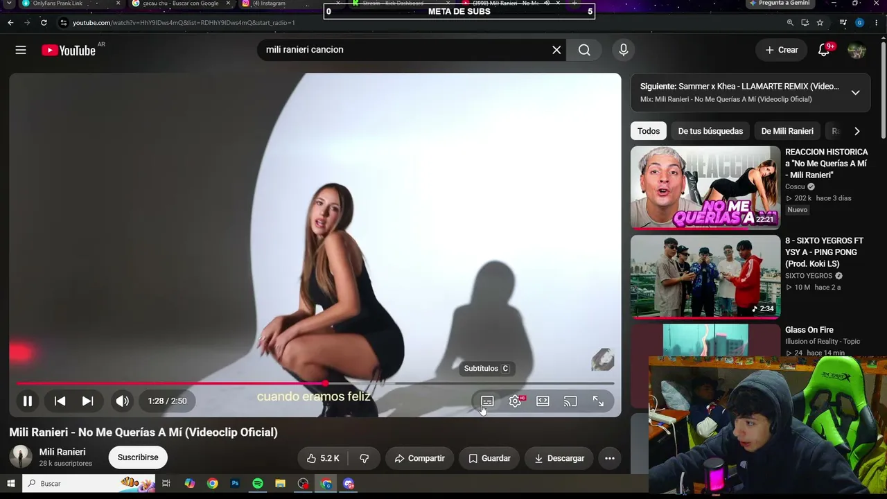Click the Windows taskbar Buscar search box
Screen dimensions: 887x499
pyautogui.click(x=90, y=483)
